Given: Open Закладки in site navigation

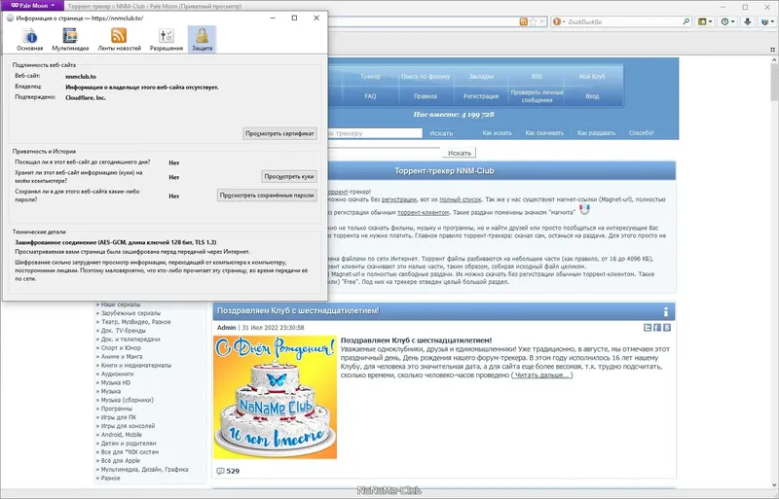Looking at the screenshot, I should [481, 77].
